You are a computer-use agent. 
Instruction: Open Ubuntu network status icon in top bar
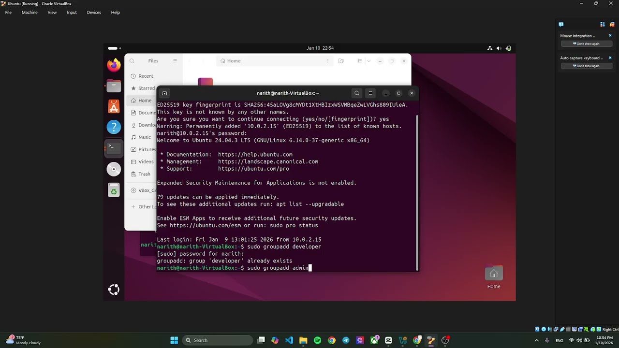pyautogui.click(x=490, y=48)
